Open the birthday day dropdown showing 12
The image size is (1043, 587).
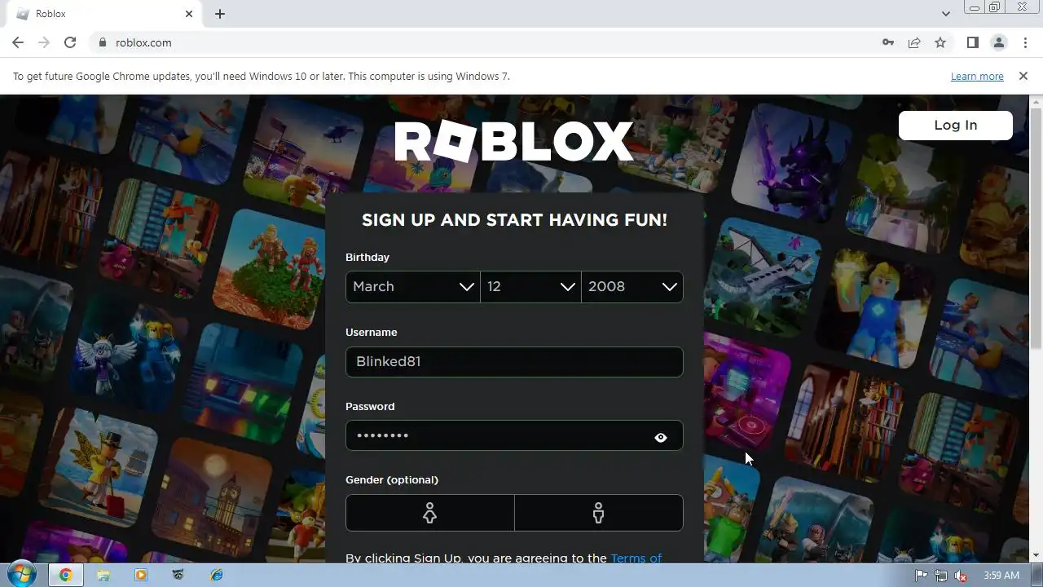(530, 287)
